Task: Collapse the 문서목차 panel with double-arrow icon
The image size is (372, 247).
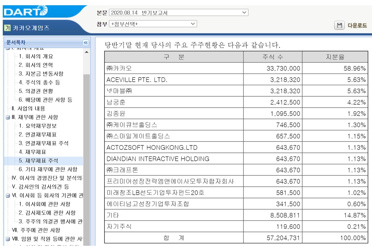Action: pyautogui.click(x=86, y=42)
